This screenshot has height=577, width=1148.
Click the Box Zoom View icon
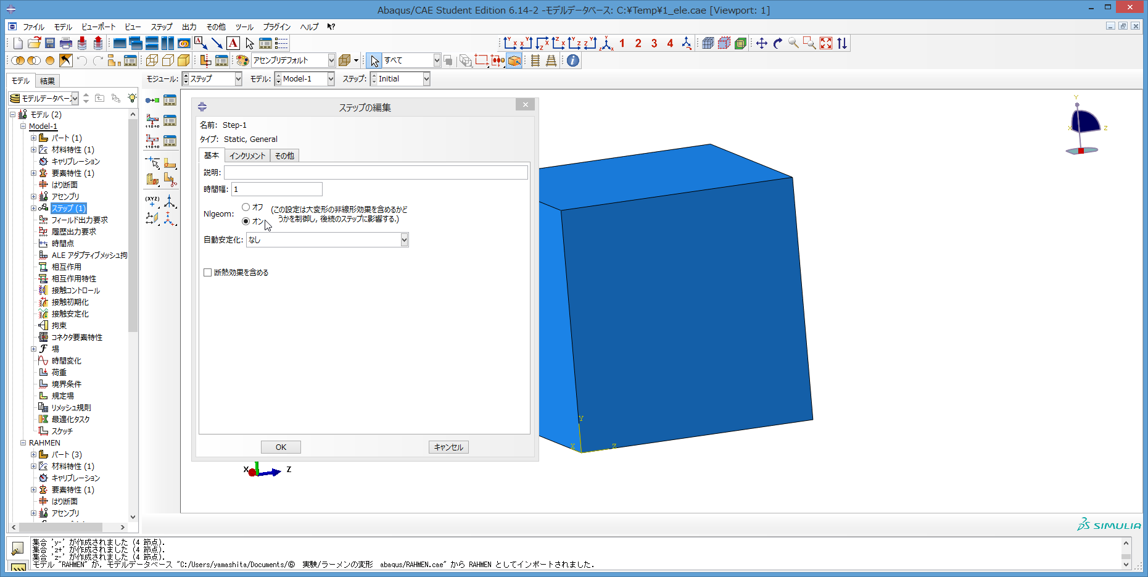click(810, 43)
